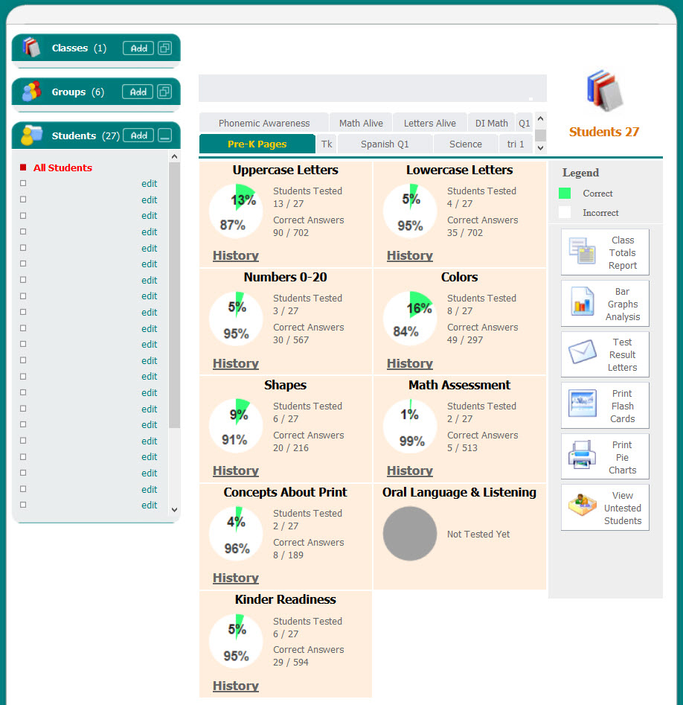This screenshot has width=683, height=705.
Task: Open Print Pie Charts printer icon
Action: [582, 455]
